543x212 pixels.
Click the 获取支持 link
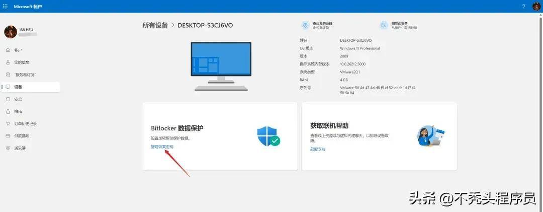[318, 149]
